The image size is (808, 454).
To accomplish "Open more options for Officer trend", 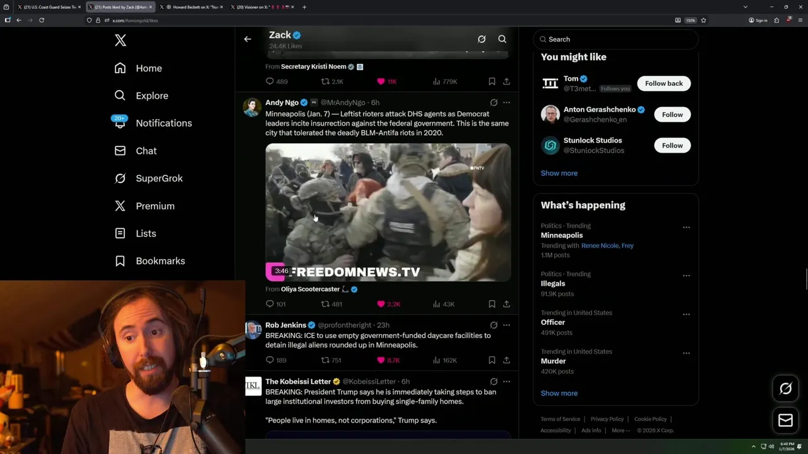I will pos(686,314).
